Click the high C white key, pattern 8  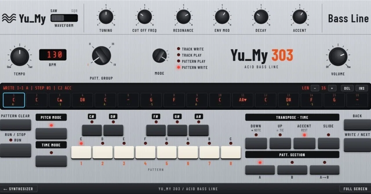(x=231, y=152)
